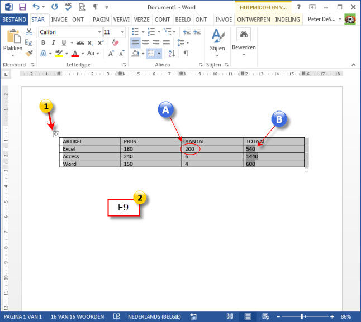The width and height of the screenshot is (361, 322).
Task: Justify the paragraph text
Action: (x=166, y=42)
